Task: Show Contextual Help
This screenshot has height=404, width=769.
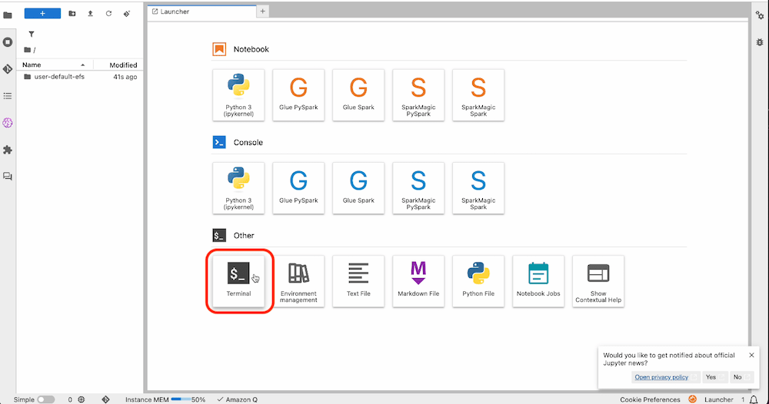Action: [x=598, y=281]
